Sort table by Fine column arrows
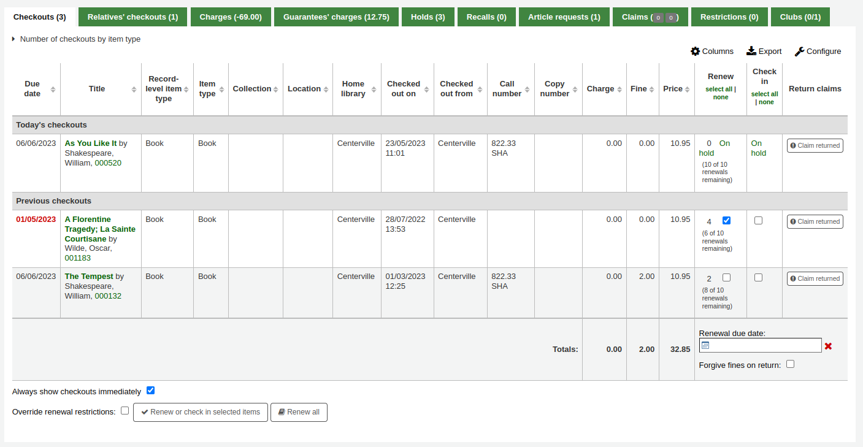 point(652,90)
